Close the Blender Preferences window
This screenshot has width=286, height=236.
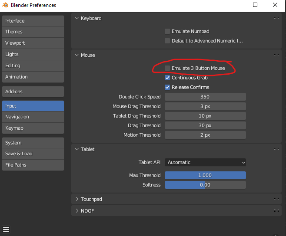pyautogui.click(x=275, y=5)
